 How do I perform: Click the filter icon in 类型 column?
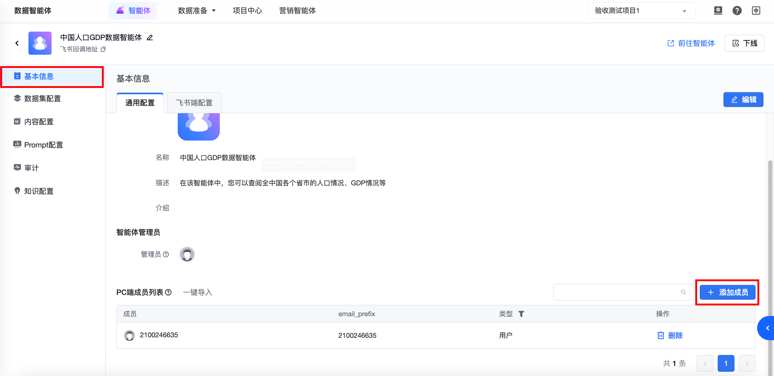[x=521, y=314]
